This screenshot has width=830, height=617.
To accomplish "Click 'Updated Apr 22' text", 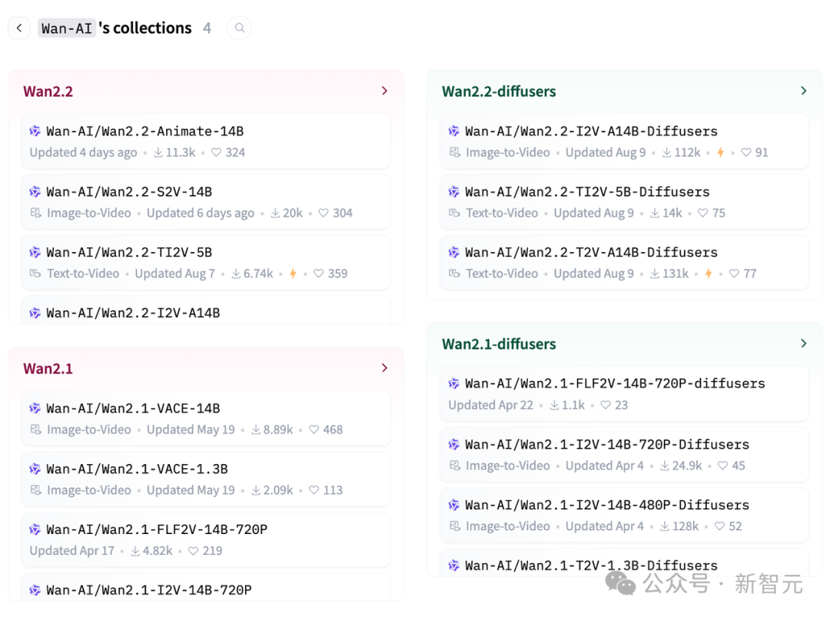I will 490,406.
